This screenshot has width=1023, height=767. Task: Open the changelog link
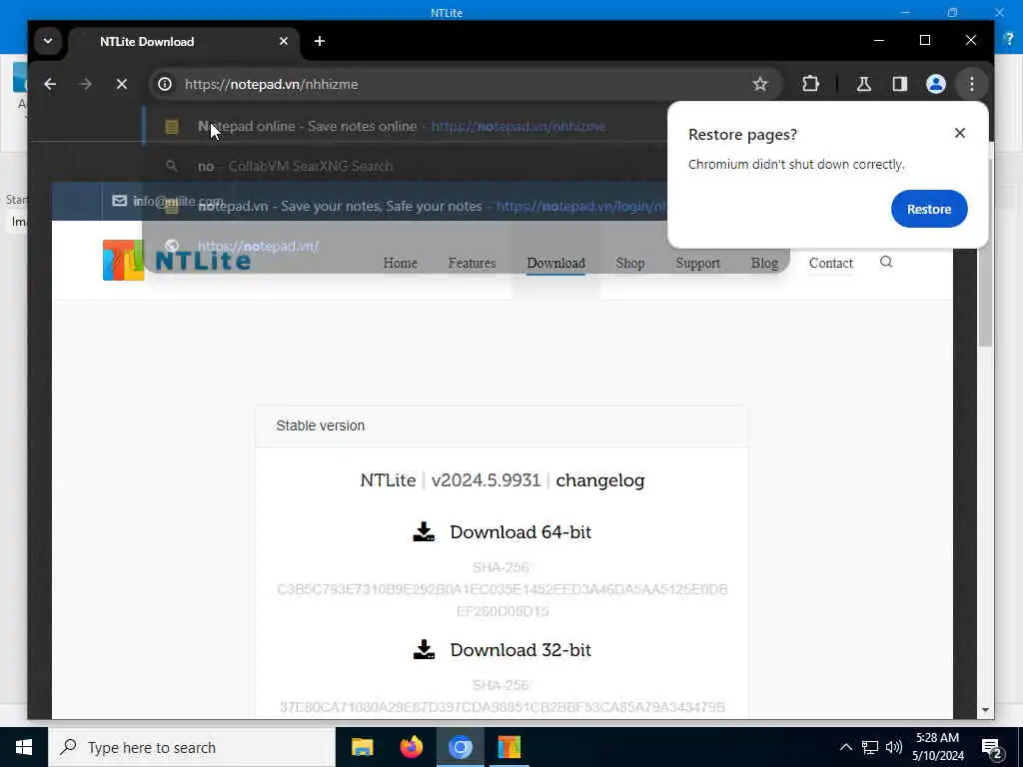point(599,480)
